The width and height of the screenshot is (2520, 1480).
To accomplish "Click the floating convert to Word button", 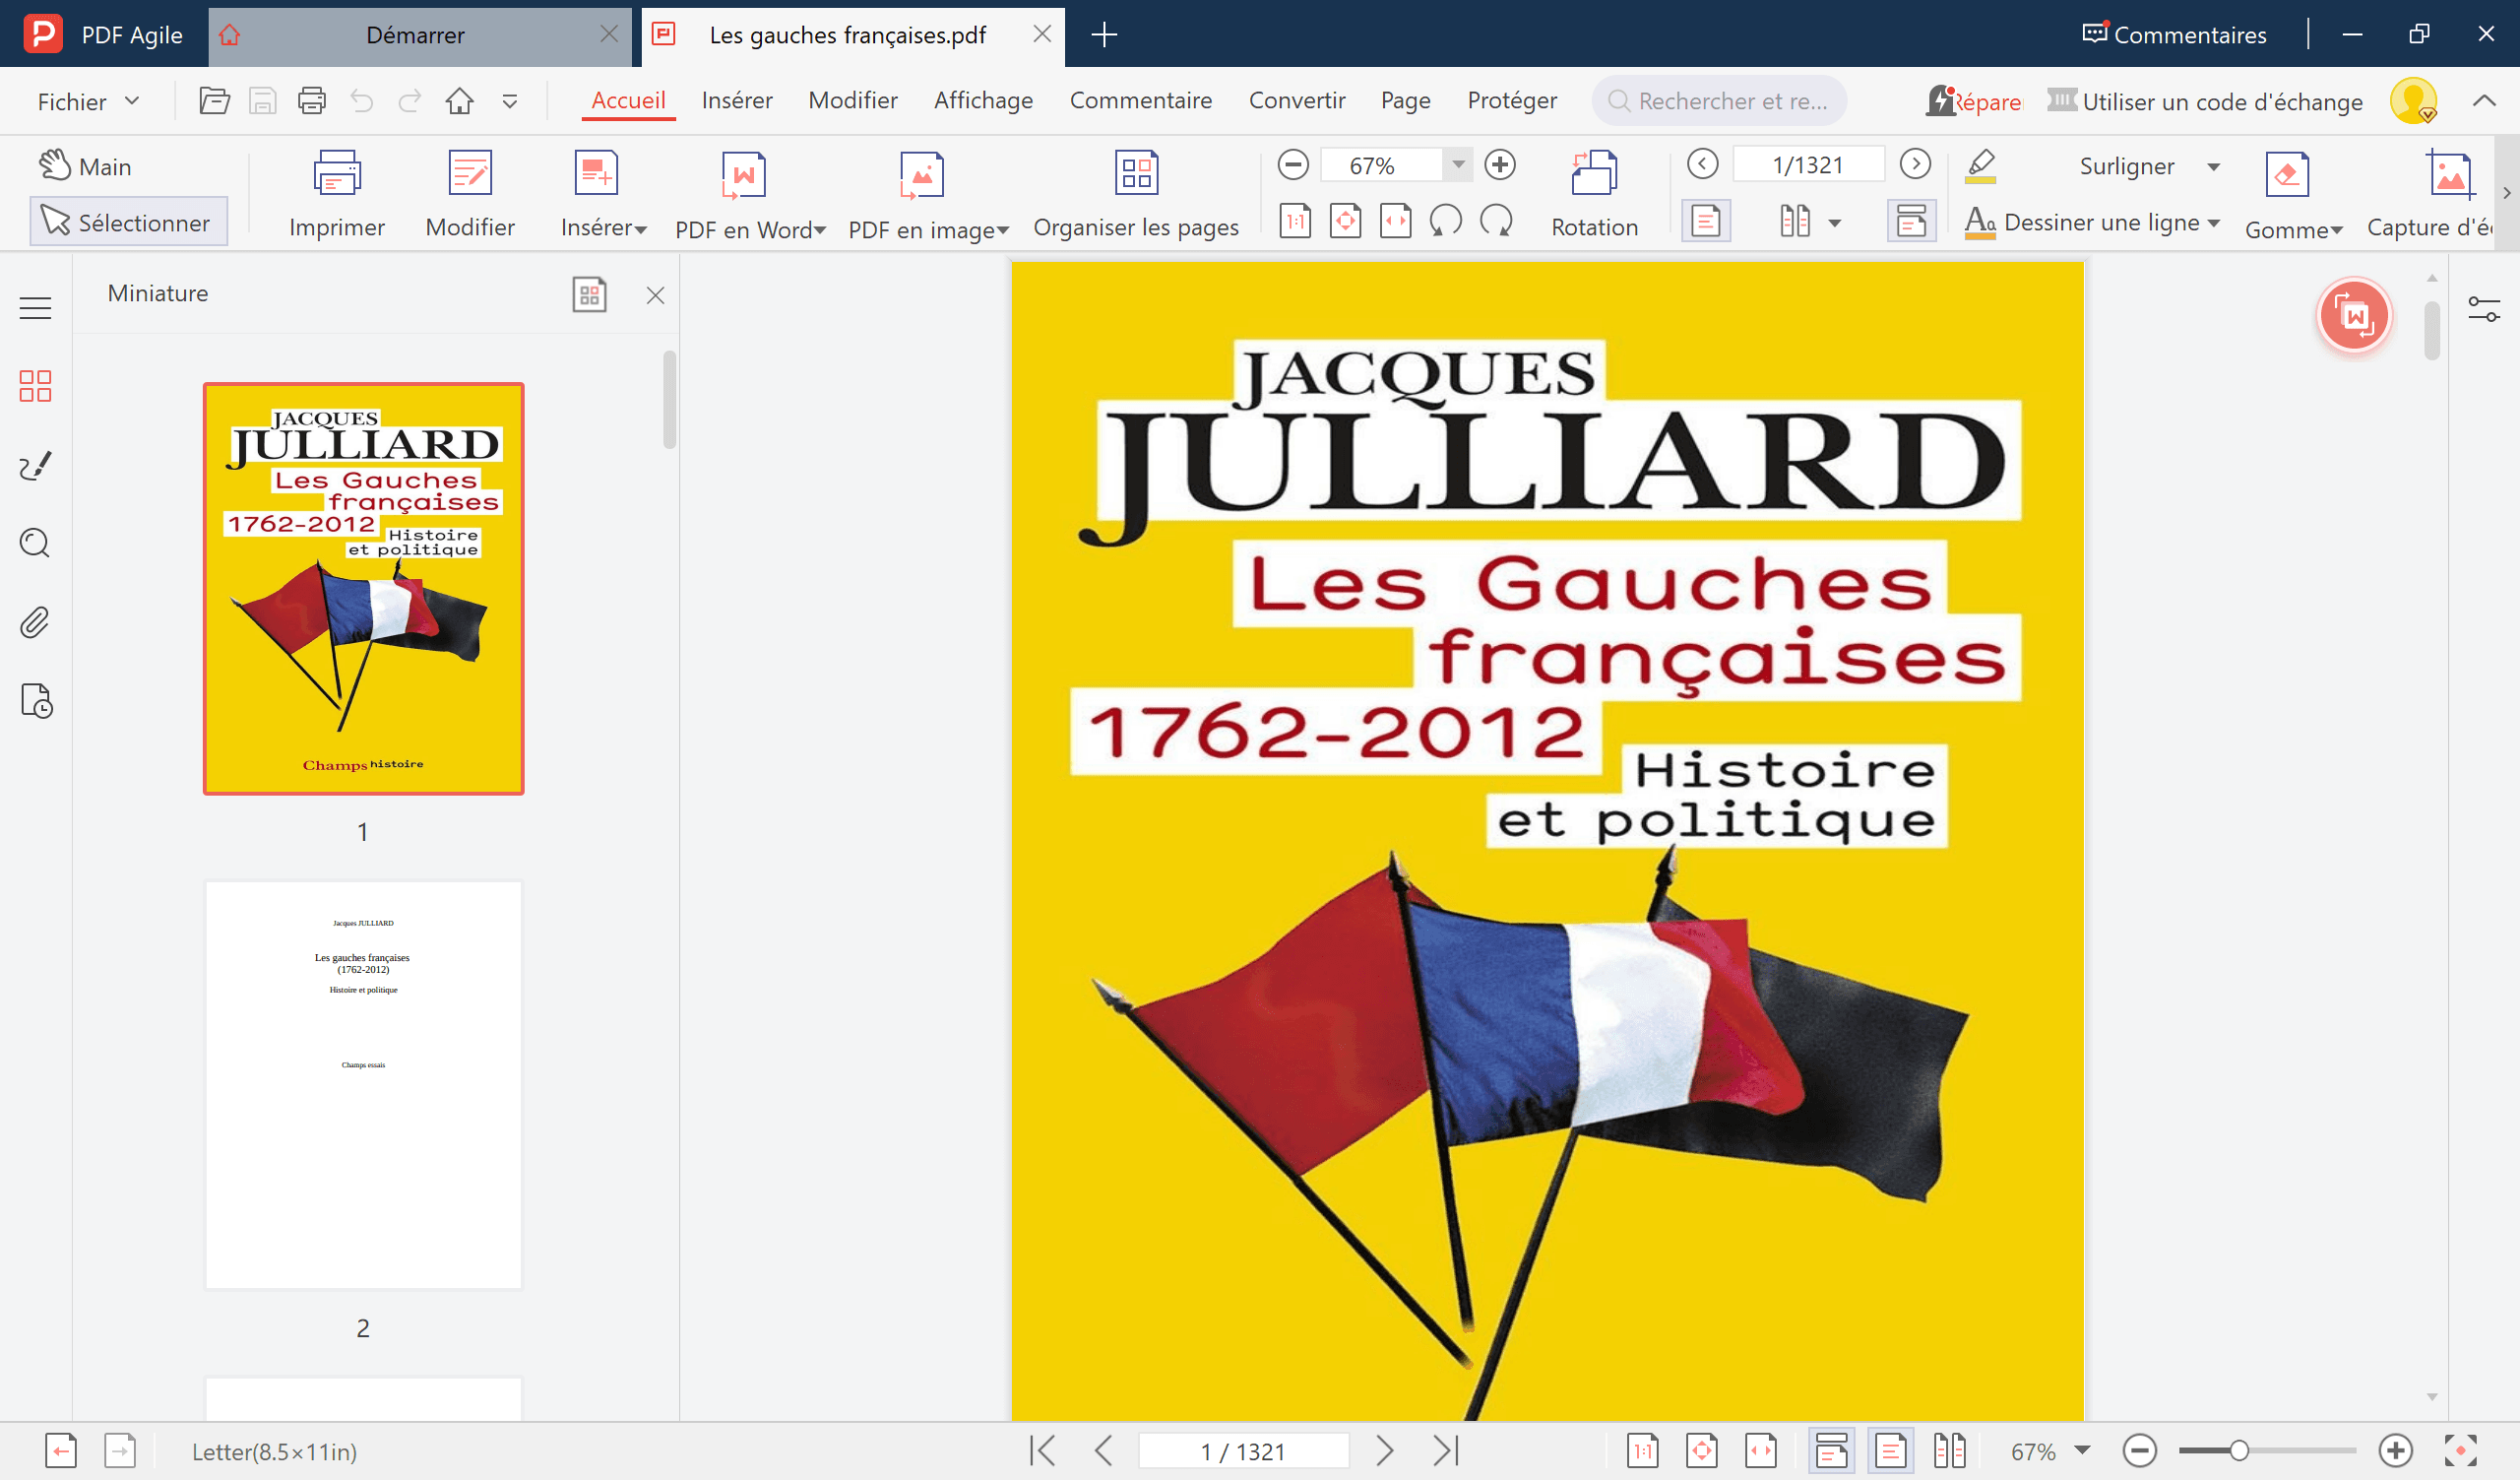I will [x=2354, y=316].
